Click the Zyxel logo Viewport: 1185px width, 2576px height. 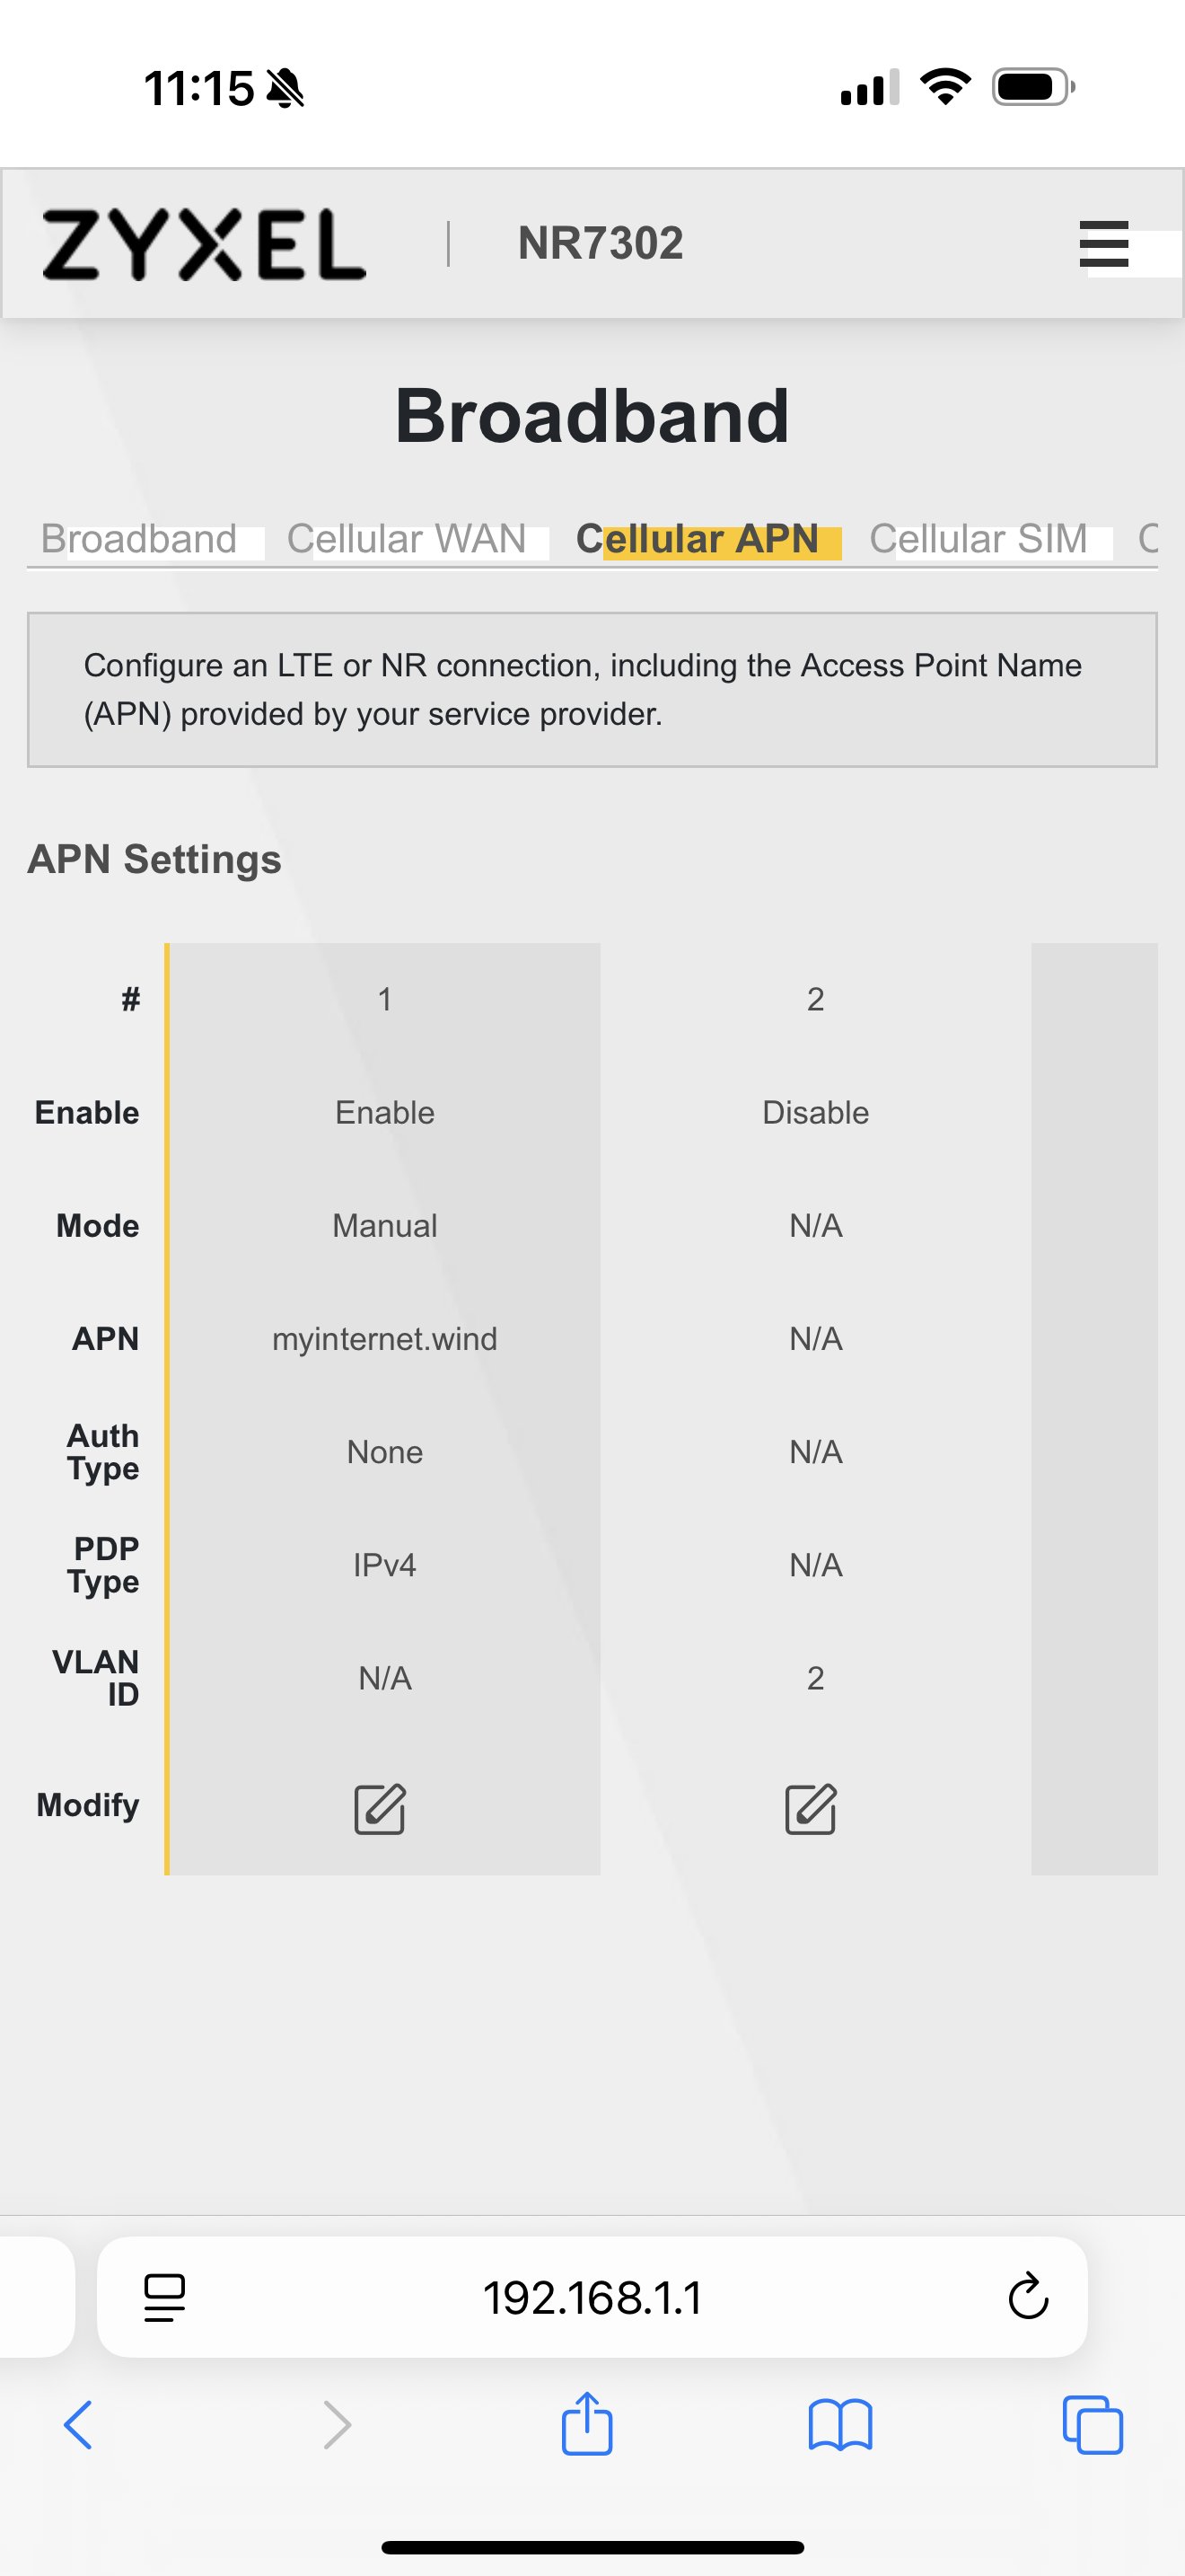coord(204,244)
